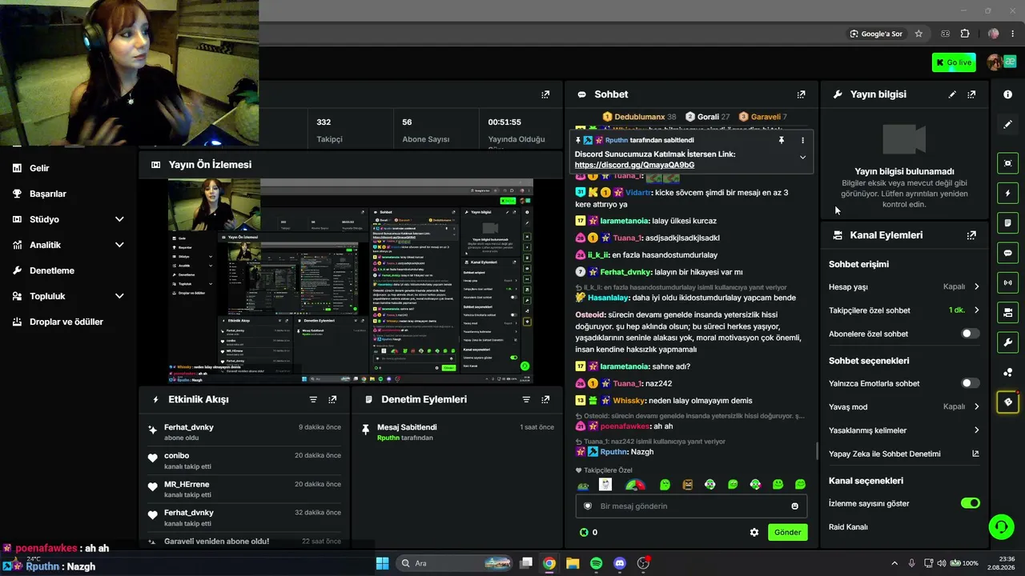Toggle the wrench widget icon in right rail
The height and width of the screenshot is (576, 1025).
click(1007, 342)
